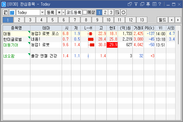183x122 pixels.
Task: Select watchlist group tab 3
Action: tap(30, 20)
